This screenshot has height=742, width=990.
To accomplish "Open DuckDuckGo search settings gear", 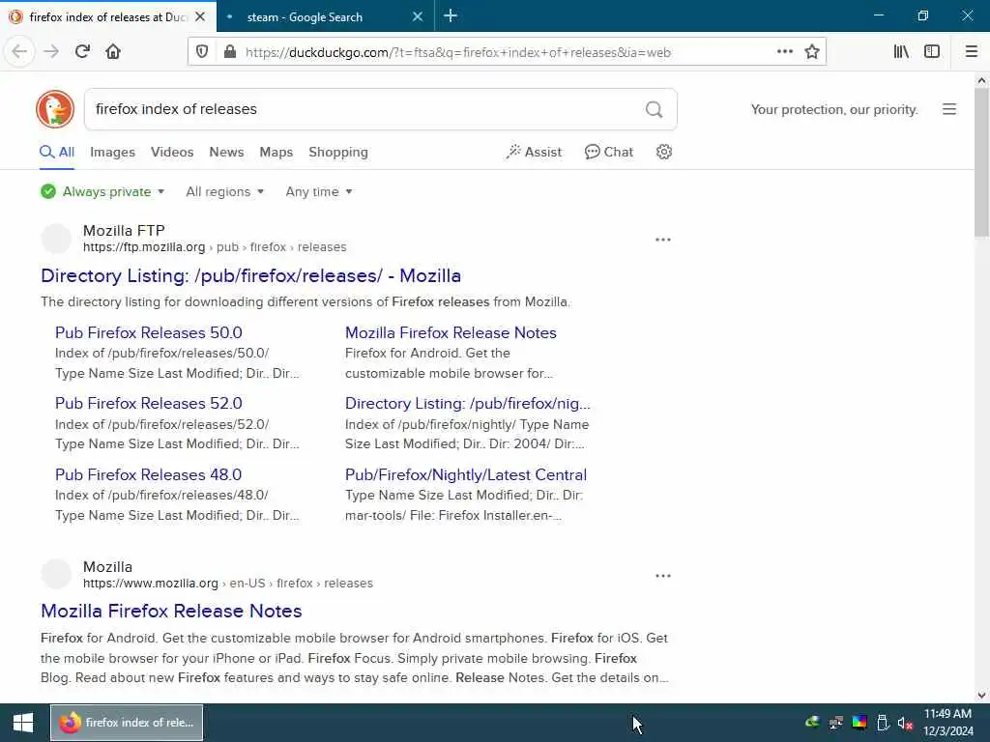I will [663, 152].
